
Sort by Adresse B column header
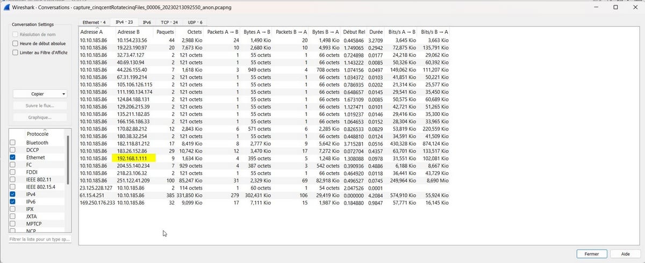tap(134, 32)
